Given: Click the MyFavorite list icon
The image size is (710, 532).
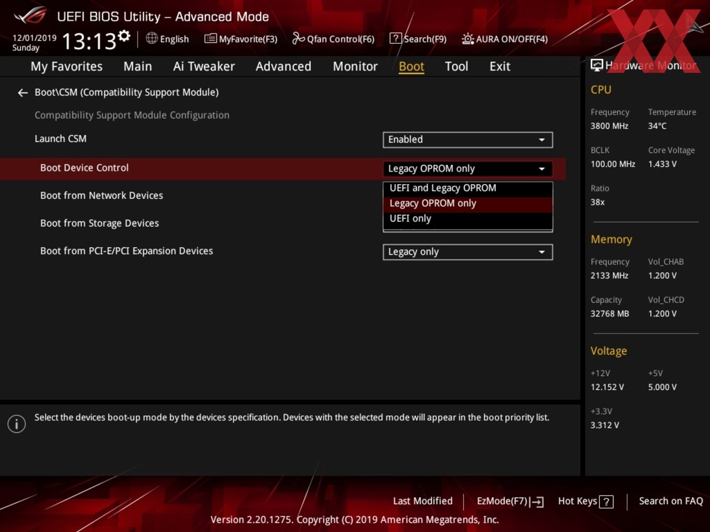Looking at the screenshot, I should point(210,39).
